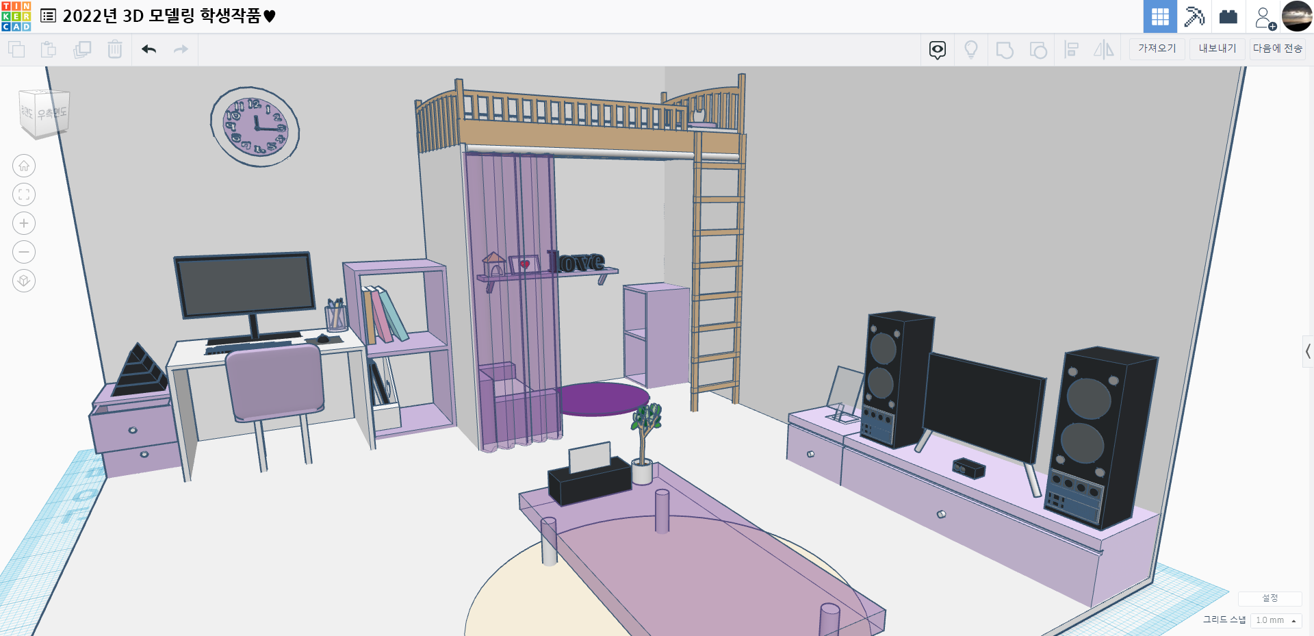Click the Mirror tool icon
The height and width of the screenshot is (636, 1314).
[x=1104, y=50]
